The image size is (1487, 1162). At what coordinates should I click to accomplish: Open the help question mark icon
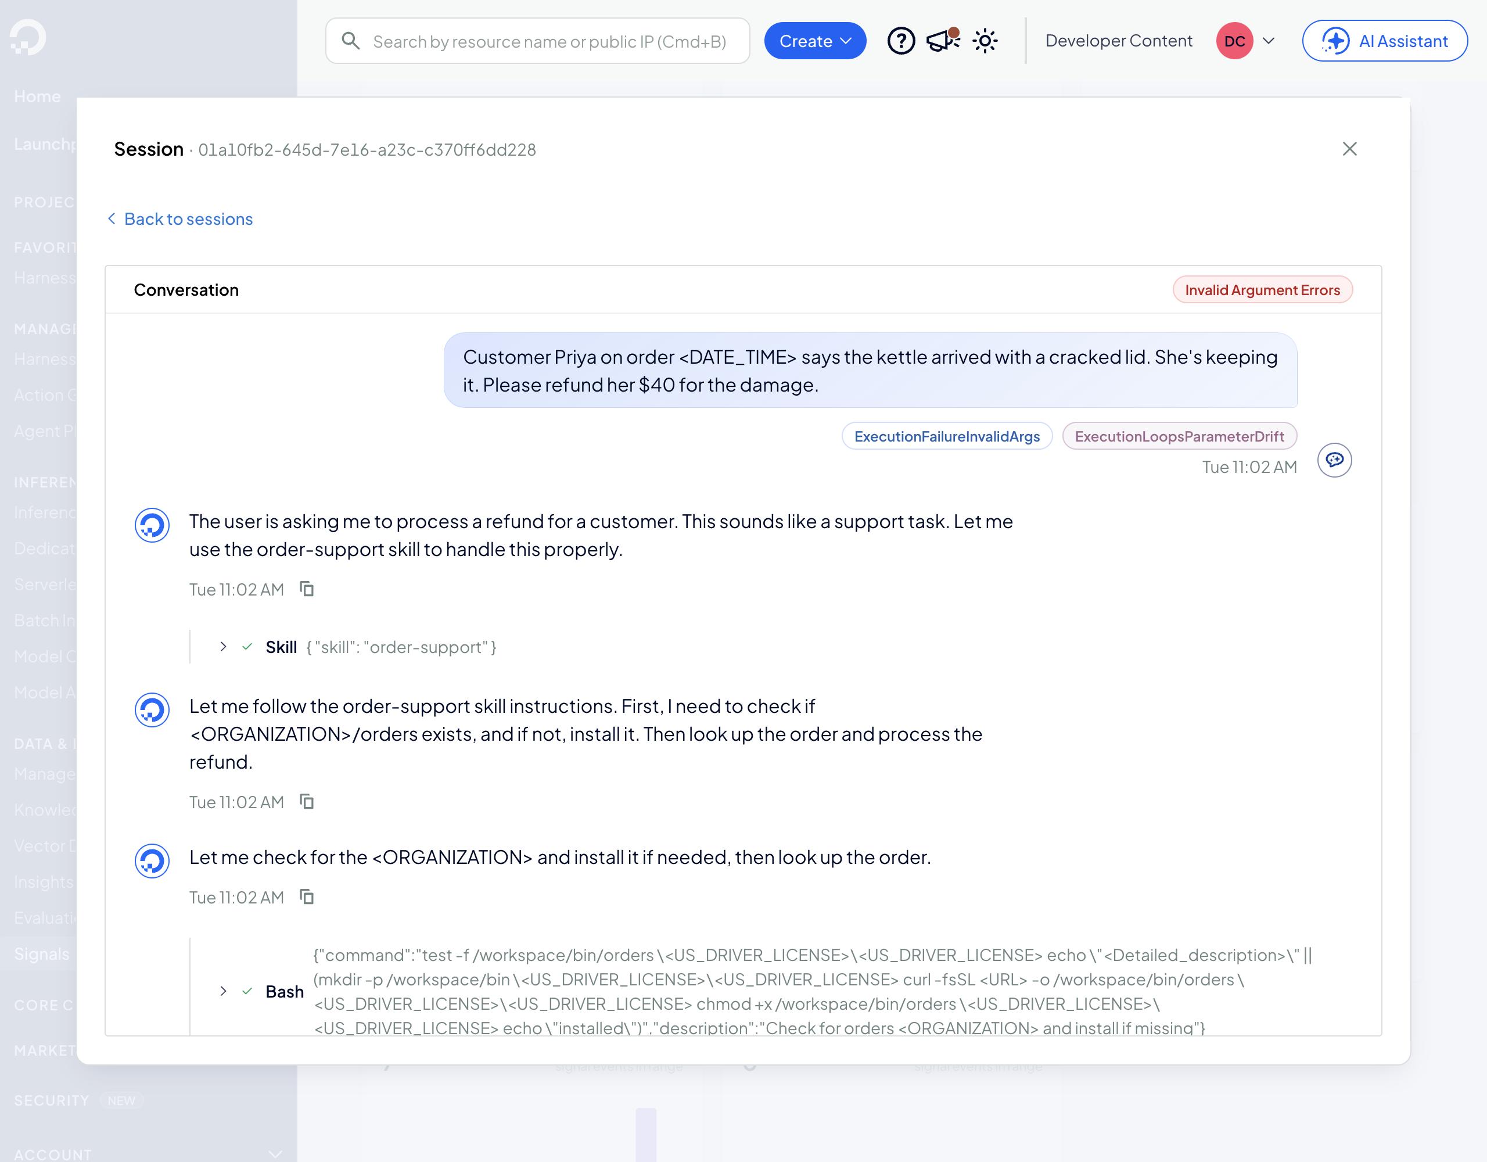coord(901,41)
